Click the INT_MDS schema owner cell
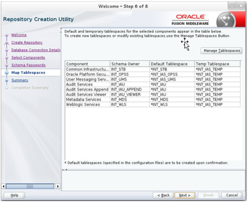Image resolution: width=250 pixels, height=203 pixels. click(130, 99)
